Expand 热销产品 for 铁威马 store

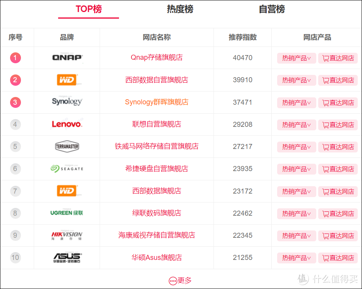click(x=296, y=147)
